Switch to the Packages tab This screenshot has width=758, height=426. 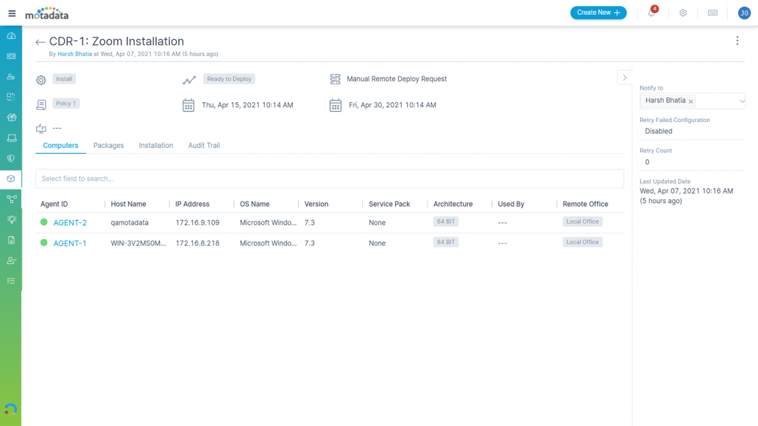pos(108,146)
